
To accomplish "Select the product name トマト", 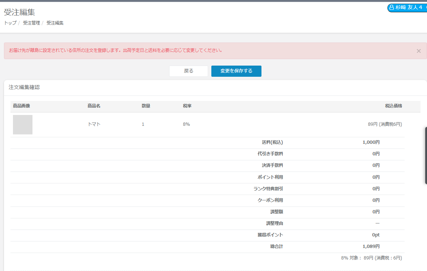I will pyautogui.click(x=94, y=124).
